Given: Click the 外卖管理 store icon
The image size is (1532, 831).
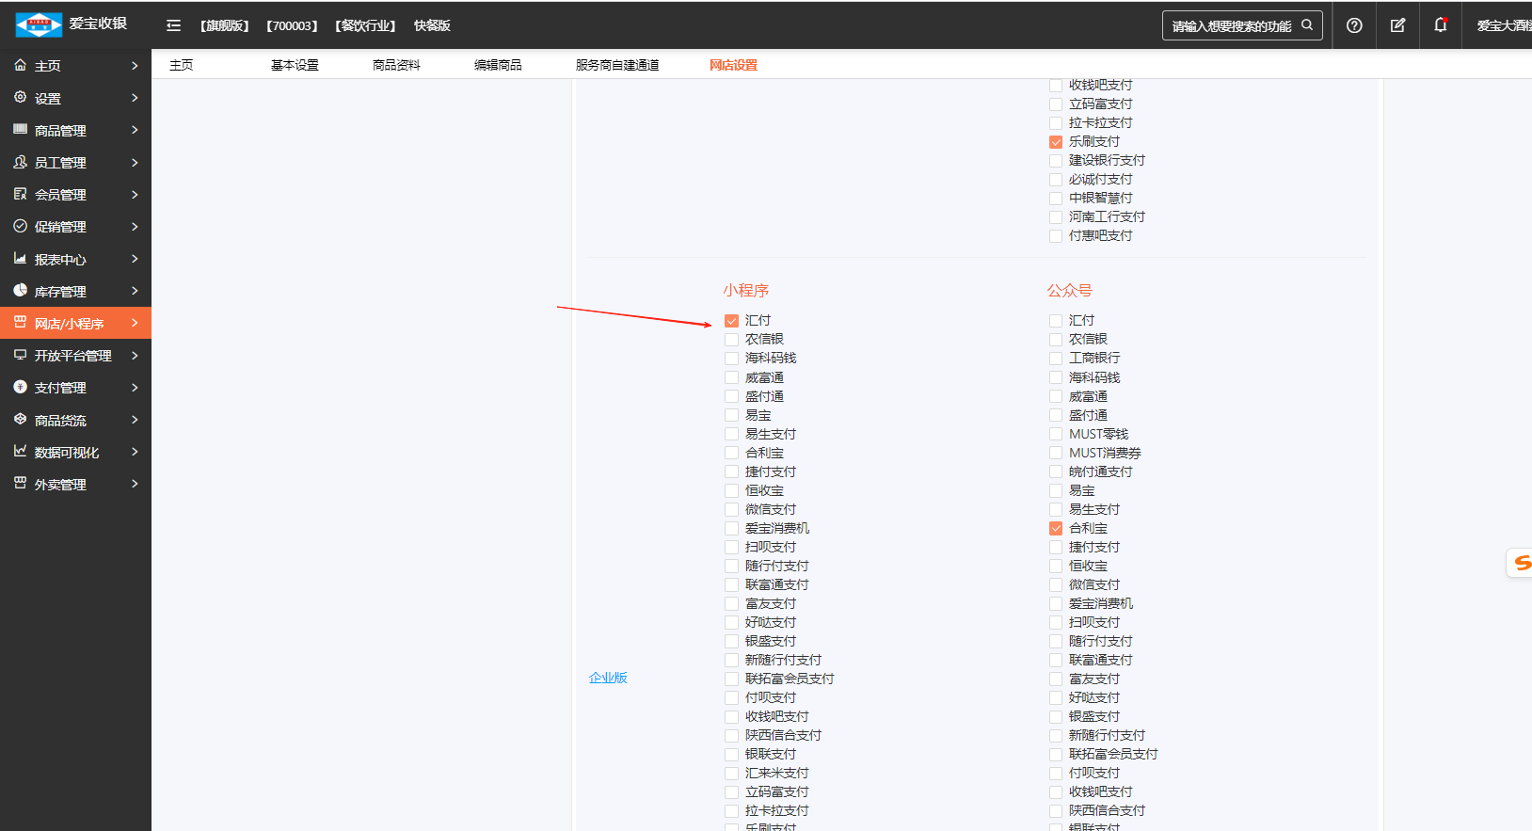Looking at the screenshot, I should coord(20,483).
